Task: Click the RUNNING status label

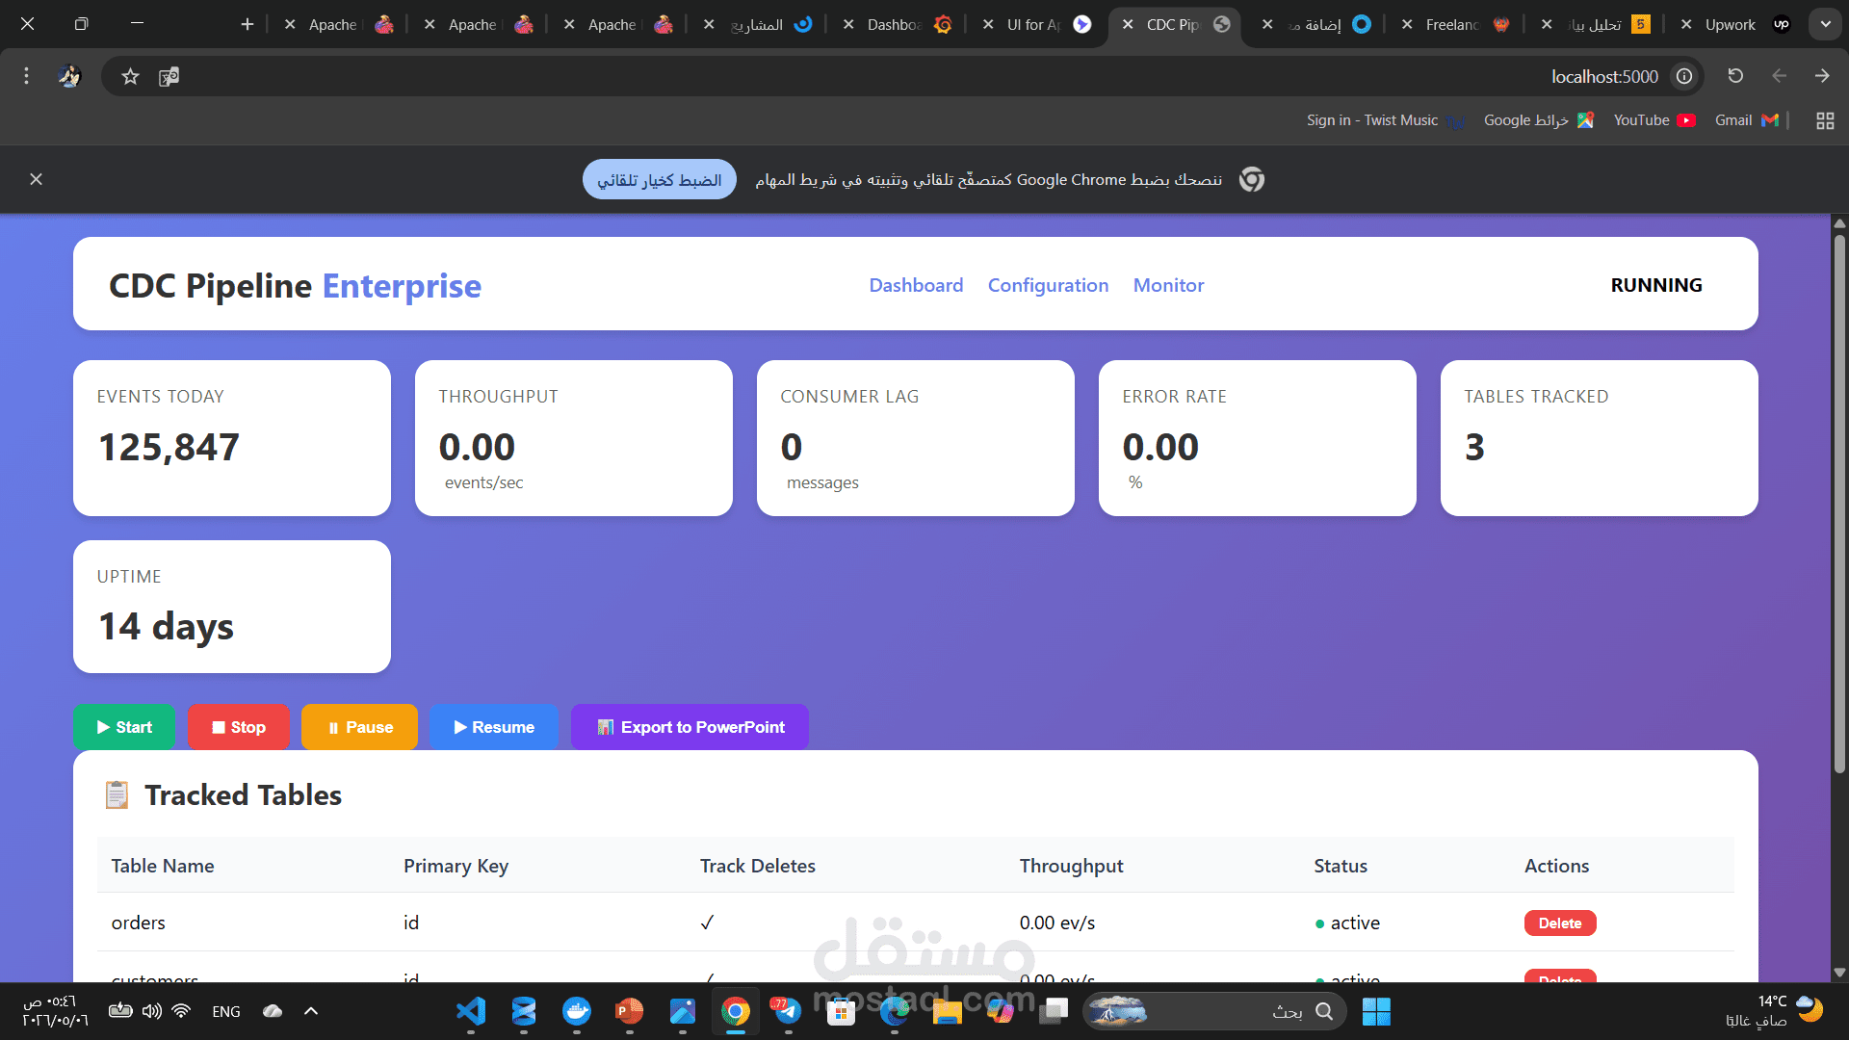Action: tap(1656, 285)
